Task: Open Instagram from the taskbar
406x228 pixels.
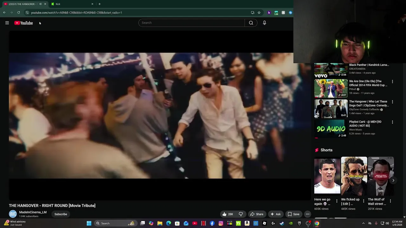Action: click(x=221, y=223)
